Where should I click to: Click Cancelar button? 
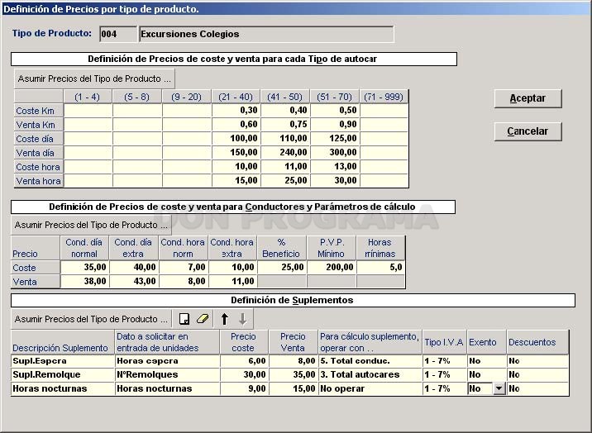point(528,131)
